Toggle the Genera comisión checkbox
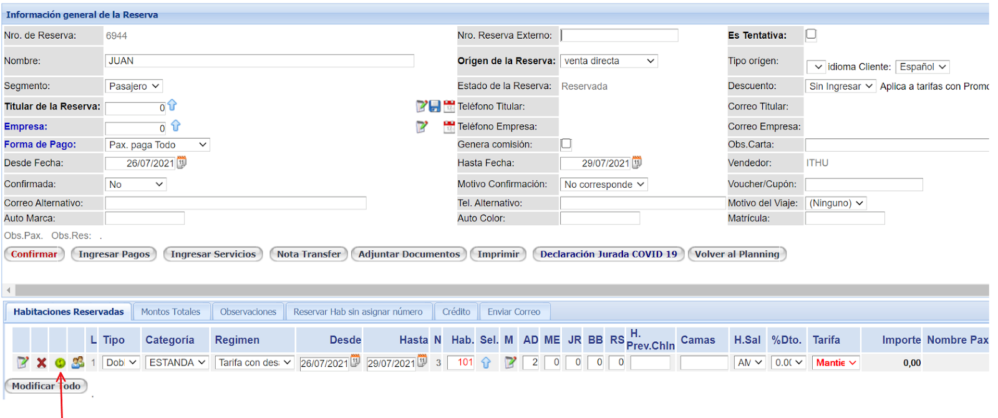 click(566, 144)
